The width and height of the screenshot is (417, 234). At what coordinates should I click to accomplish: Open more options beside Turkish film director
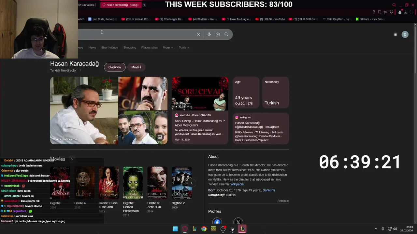click(x=80, y=70)
